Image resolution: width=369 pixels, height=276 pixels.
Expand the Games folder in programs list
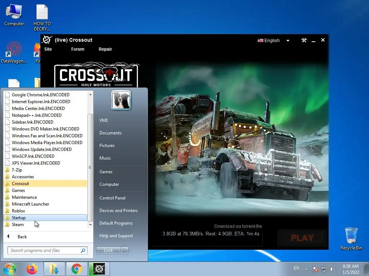(x=45, y=190)
